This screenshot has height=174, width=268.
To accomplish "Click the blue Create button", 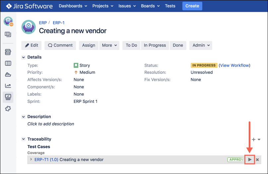I will [192, 6].
